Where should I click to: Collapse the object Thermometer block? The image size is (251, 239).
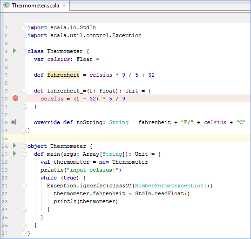[25, 146]
